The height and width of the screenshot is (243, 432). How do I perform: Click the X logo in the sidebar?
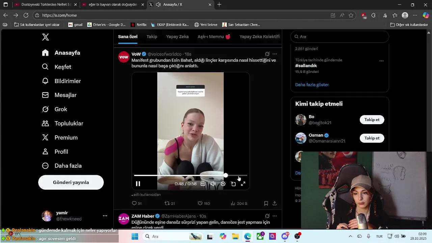click(x=46, y=37)
